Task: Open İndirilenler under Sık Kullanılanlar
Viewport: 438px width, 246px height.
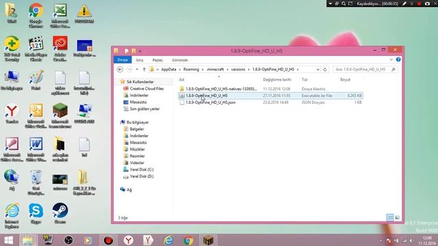Action: click(136, 96)
